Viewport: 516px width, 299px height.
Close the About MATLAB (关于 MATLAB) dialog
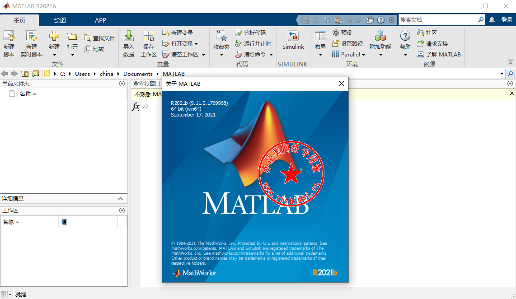coord(342,84)
